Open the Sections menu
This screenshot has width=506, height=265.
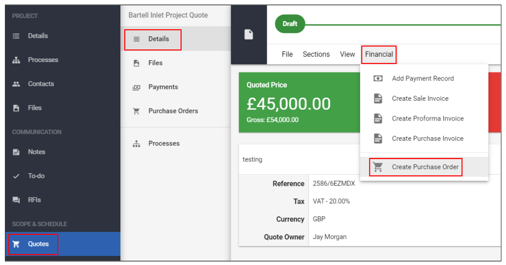tap(316, 54)
